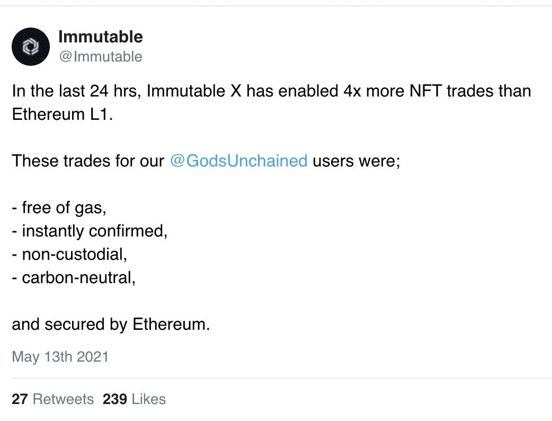
Task: Click the words "These trades for our"
Action: point(88,161)
